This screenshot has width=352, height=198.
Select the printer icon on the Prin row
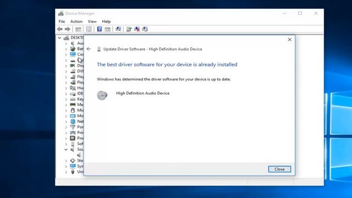pos(73,133)
